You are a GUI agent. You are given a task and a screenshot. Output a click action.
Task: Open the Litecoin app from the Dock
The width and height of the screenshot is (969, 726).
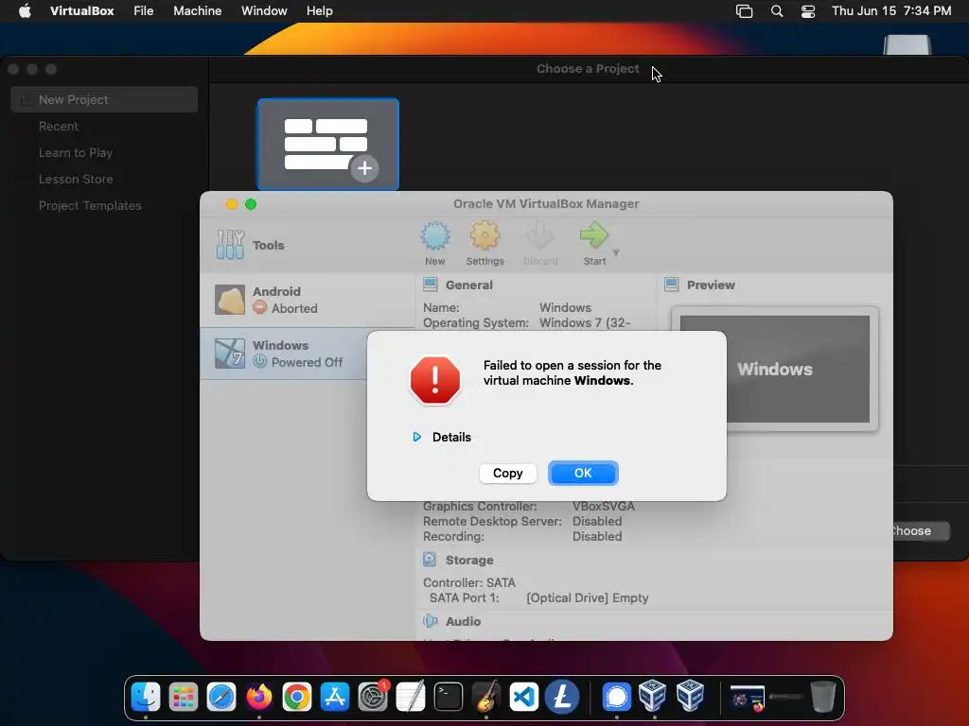pyautogui.click(x=562, y=697)
